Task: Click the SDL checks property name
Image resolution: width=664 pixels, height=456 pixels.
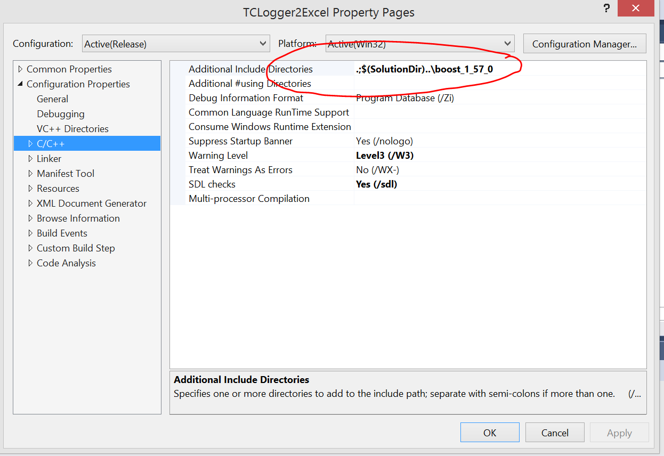Action: pos(212,184)
